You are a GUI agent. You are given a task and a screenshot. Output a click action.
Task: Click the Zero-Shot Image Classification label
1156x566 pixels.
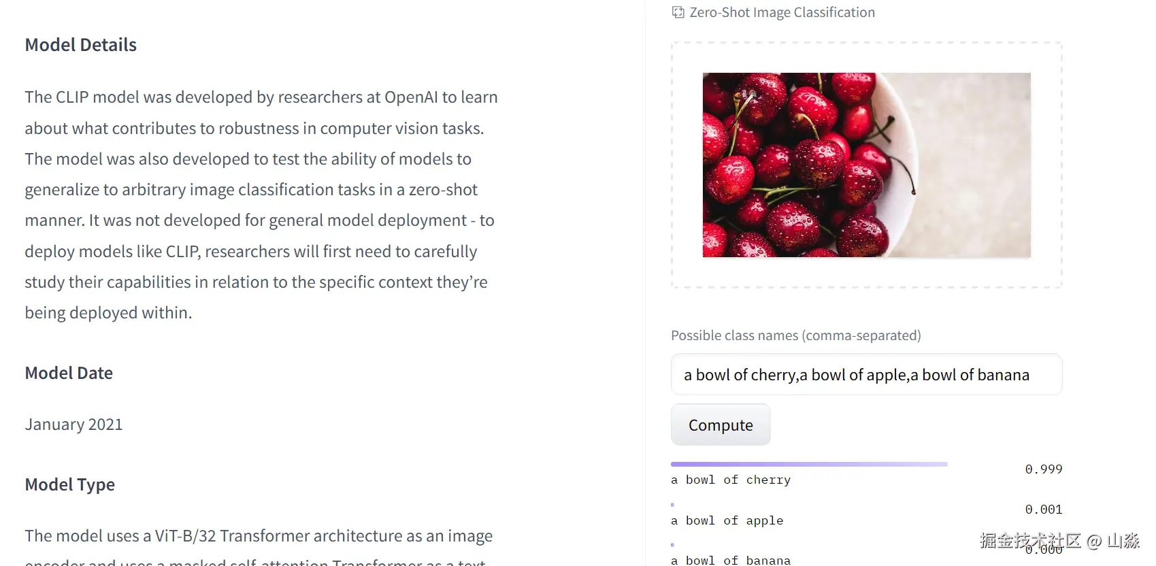point(782,12)
